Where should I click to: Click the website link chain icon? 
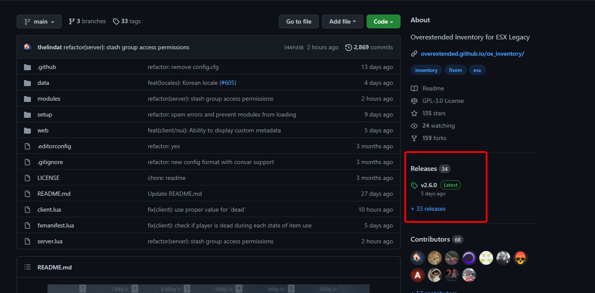(414, 54)
